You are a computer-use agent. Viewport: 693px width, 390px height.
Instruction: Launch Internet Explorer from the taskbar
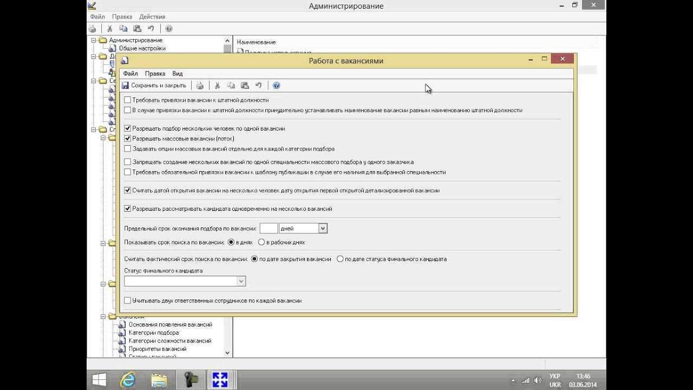[x=128, y=380]
